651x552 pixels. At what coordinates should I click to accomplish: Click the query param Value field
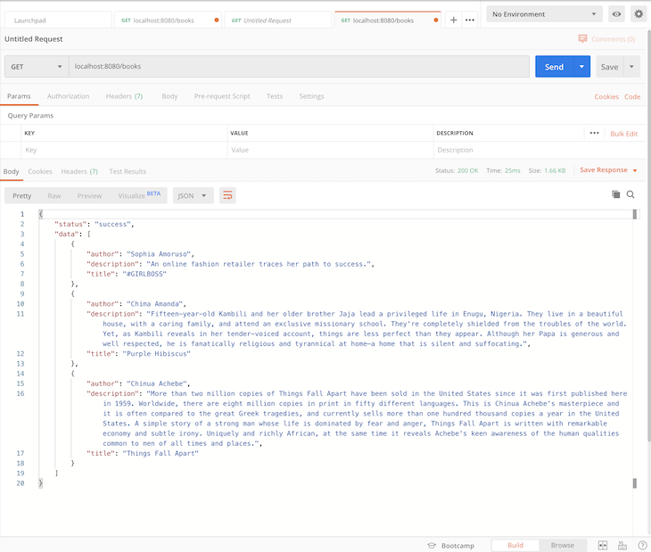click(330, 150)
